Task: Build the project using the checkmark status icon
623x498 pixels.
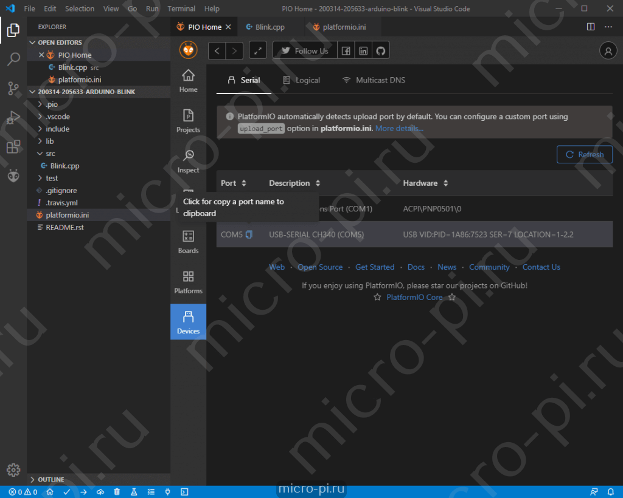Action: pos(67,492)
